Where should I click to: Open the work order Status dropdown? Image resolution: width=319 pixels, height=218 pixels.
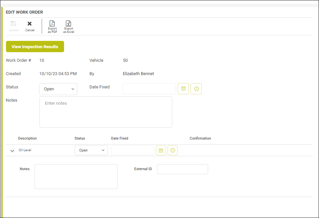(x=58, y=89)
